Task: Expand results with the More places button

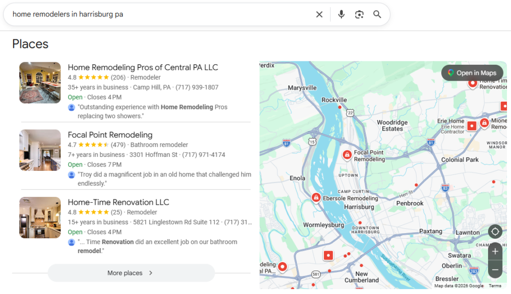Action: click(131, 273)
